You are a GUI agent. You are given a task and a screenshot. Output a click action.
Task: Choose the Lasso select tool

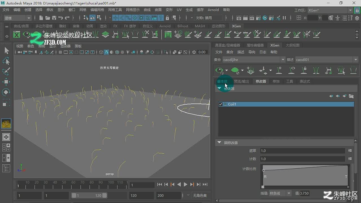click(6, 61)
